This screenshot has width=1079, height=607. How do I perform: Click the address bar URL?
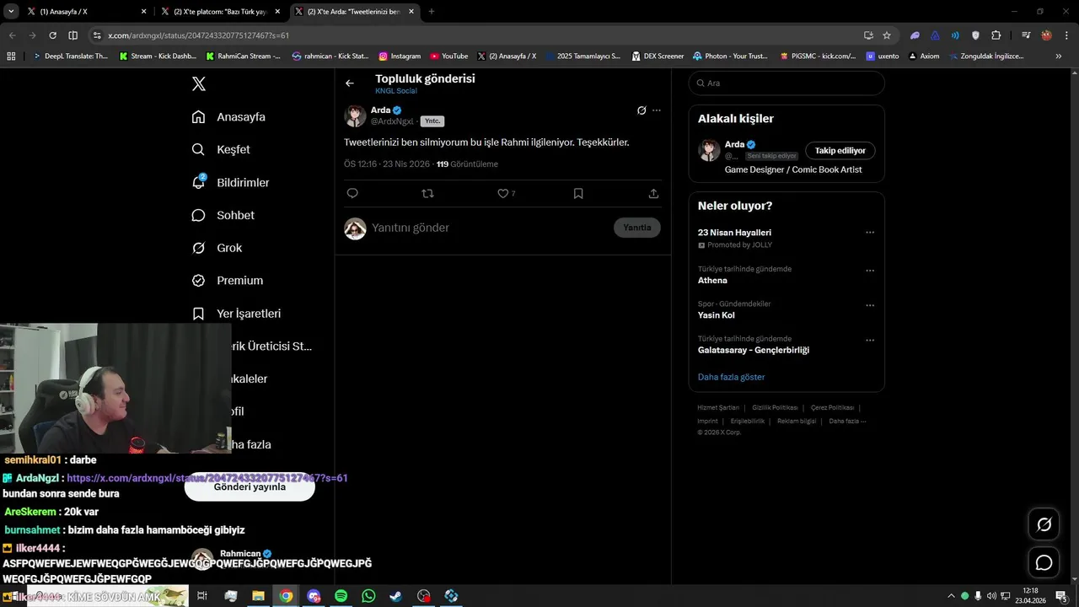(199, 35)
